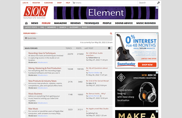Open the HELP link in top bar

68,3
